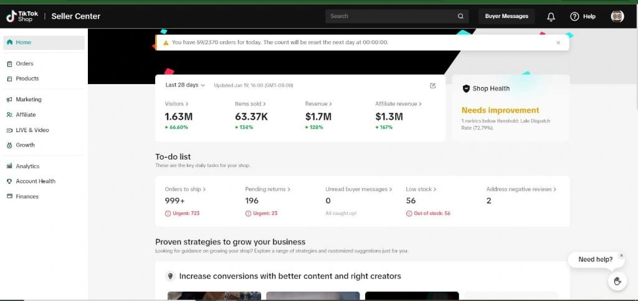Go to Home in sidebar
This screenshot has height=301, width=638.
coord(44,42)
